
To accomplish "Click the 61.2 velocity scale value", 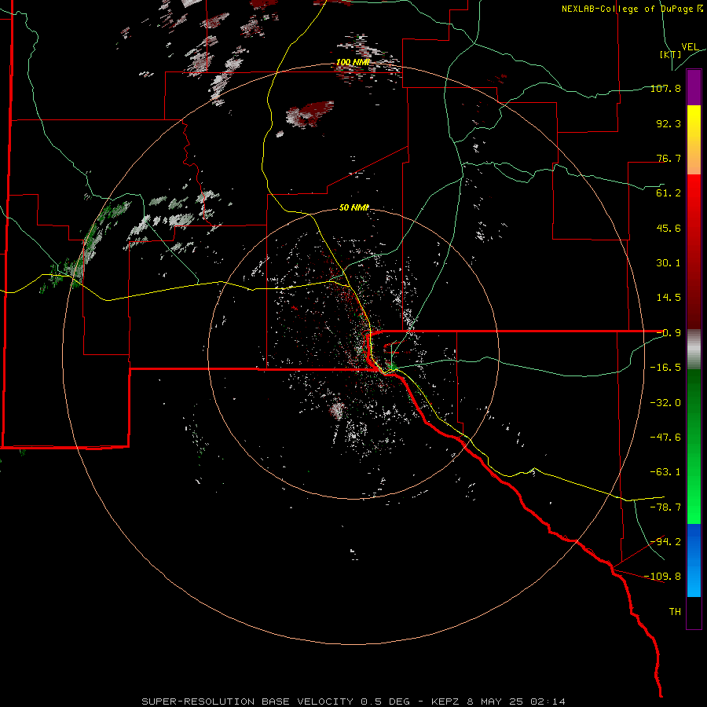I will coord(669,193).
